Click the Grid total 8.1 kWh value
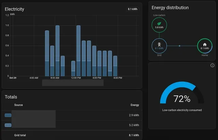 point(134,135)
